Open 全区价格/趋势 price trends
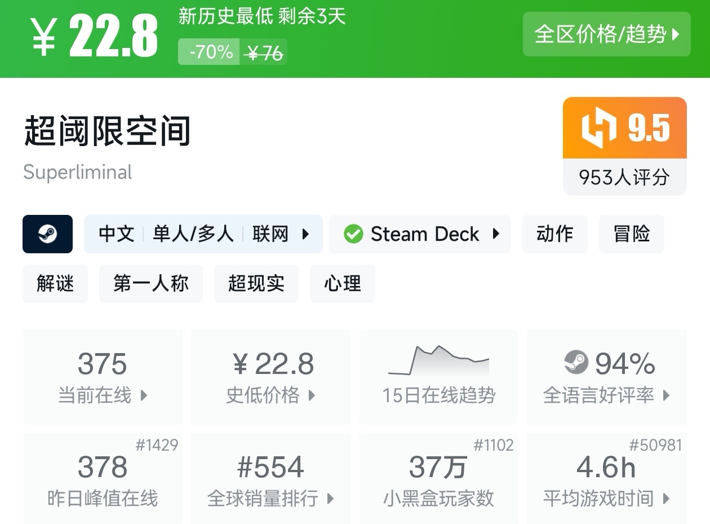This screenshot has height=524, width=710. pos(607,34)
